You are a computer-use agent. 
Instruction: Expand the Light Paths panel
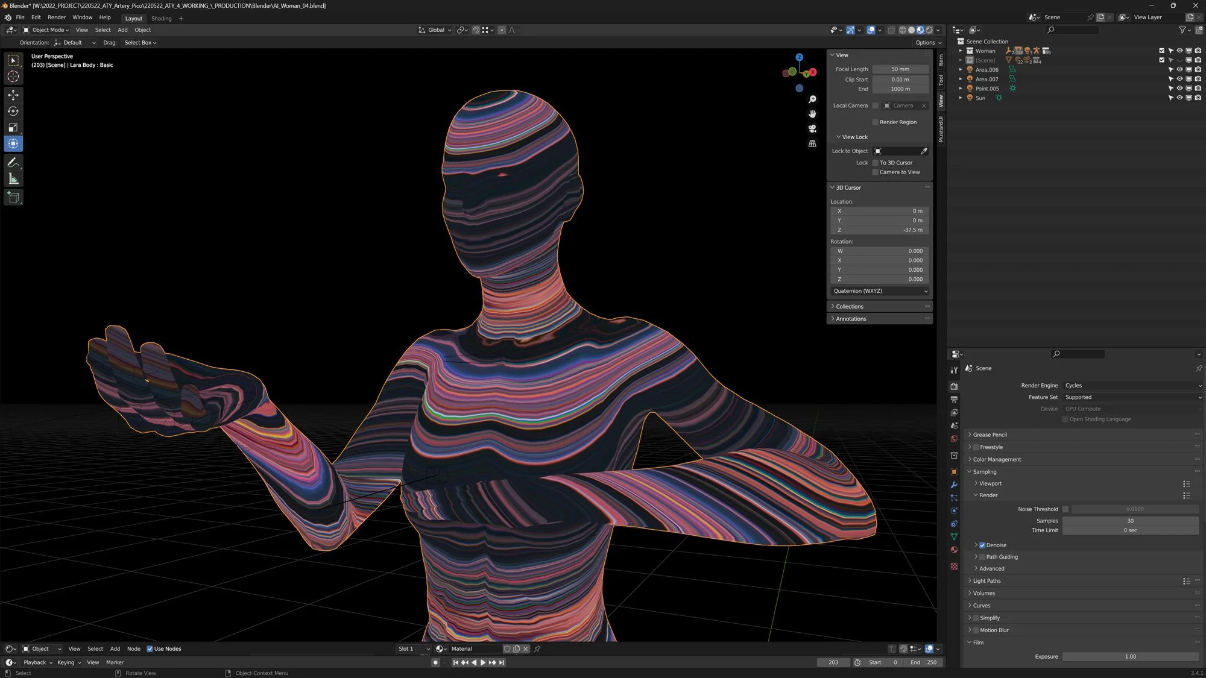click(x=987, y=581)
